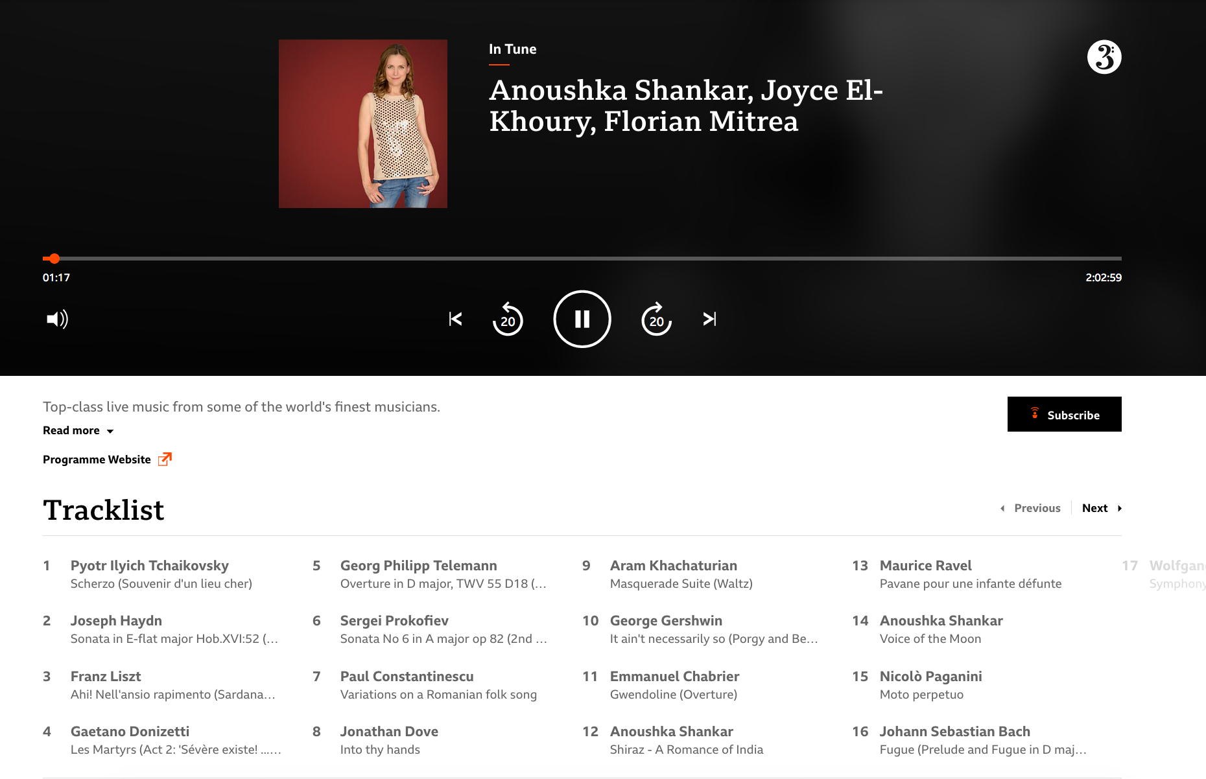1206x779 pixels.
Task: Show Next tracklist page
Action: pos(1102,508)
